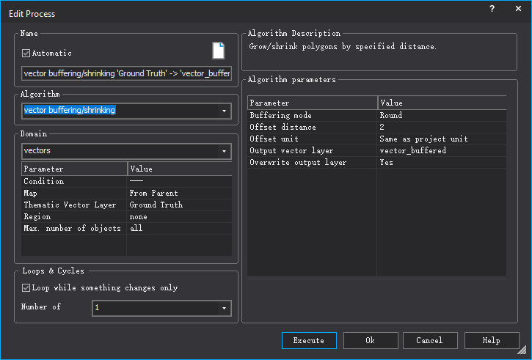Screen dimensions: 532x360
Task: Click the Help button
Action: [491, 341]
